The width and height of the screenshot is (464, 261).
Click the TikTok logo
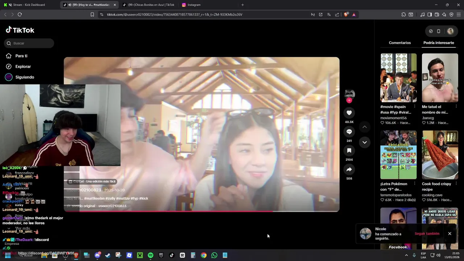[20, 30]
